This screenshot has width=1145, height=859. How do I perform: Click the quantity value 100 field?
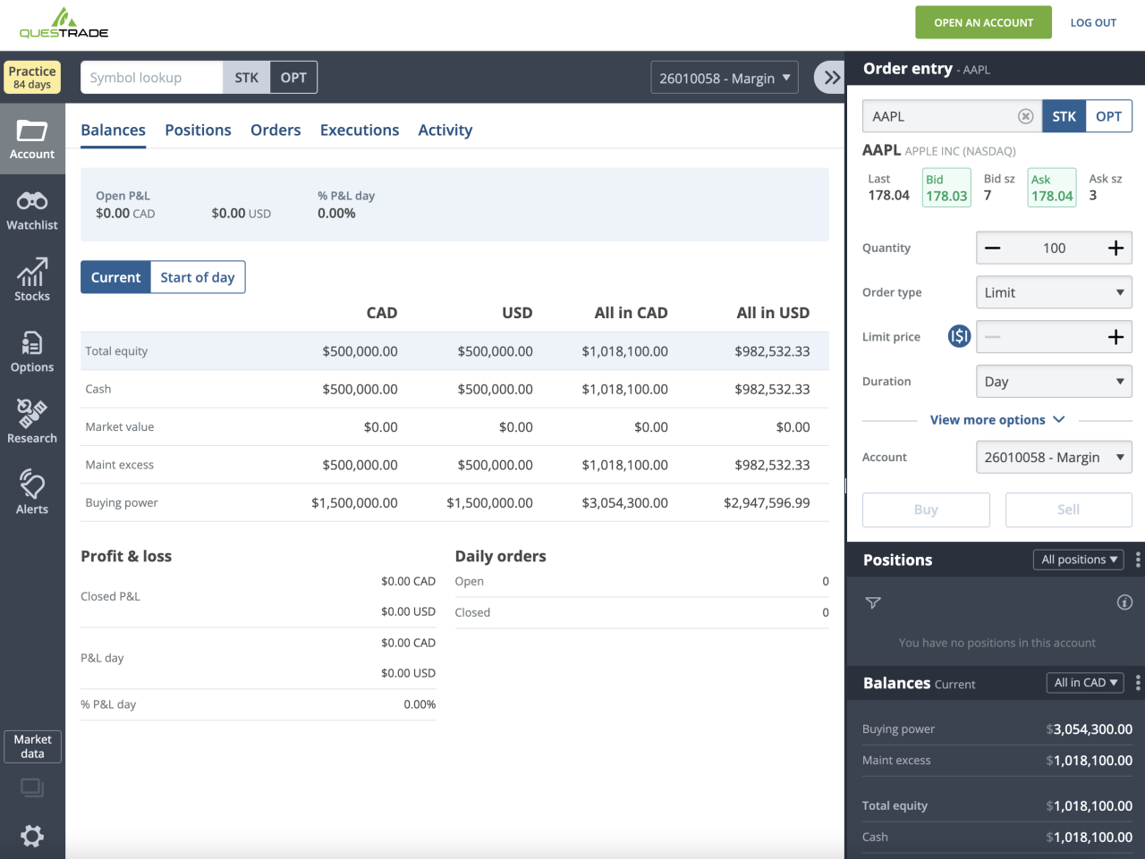click(x=1055, y=248)
